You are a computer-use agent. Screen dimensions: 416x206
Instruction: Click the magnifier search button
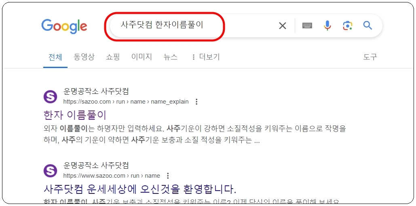[x=368, y=25]
